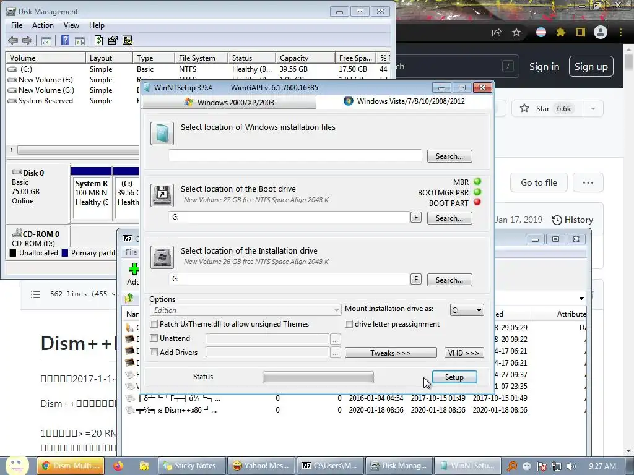Click the Sign in link on GitHub
This screenshot has height=475, width=634.
pos(544,67)
